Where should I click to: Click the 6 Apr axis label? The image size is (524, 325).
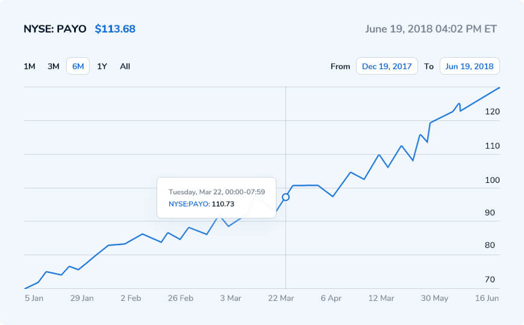pos(331,298)
